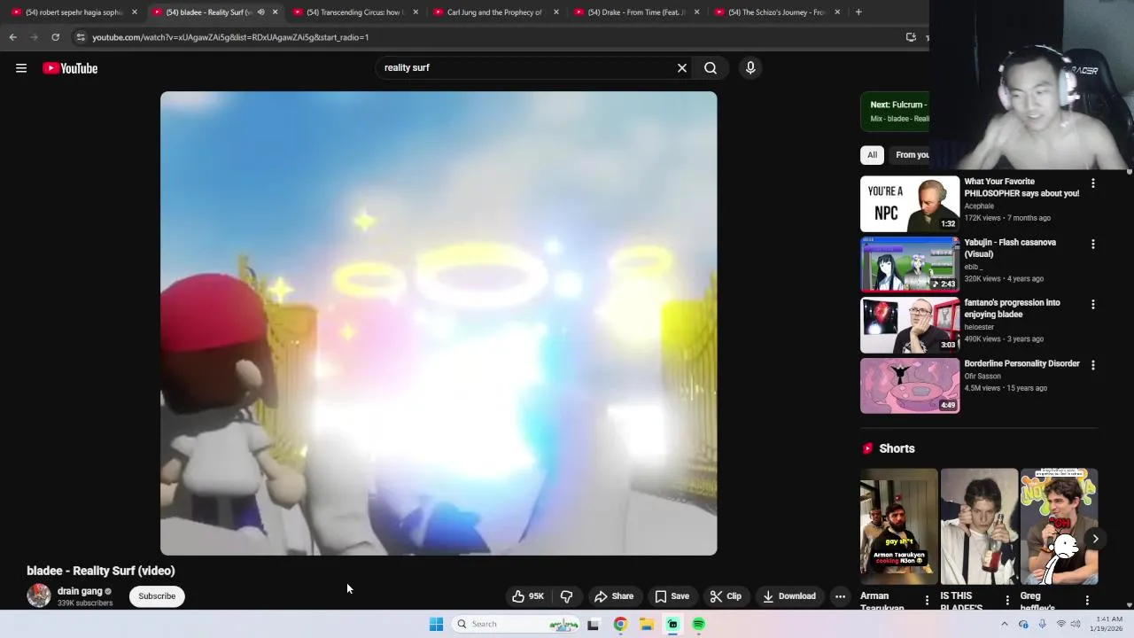Click the cast icon at the address bar end
Viewport: 1134px width, 638px height.
point(911,37)
